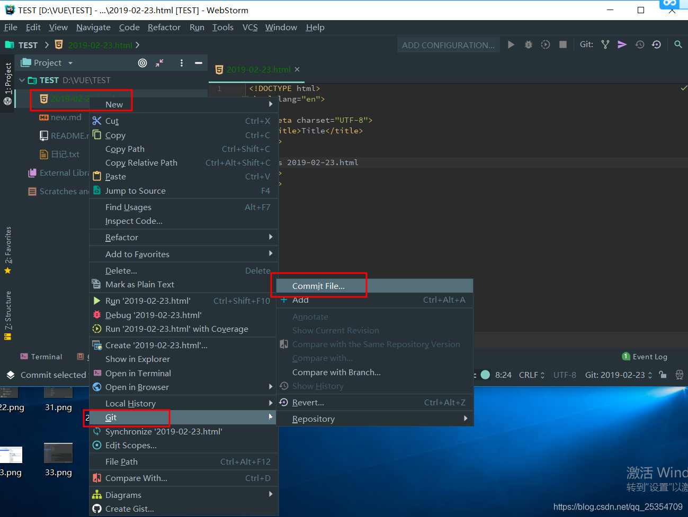The height and width of the screenshot is (517, 688).
Task: Open the 33.png thumbnail on the desktop
Action: click(x=58, y=453)
